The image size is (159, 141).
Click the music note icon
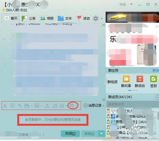coord(55,106)
